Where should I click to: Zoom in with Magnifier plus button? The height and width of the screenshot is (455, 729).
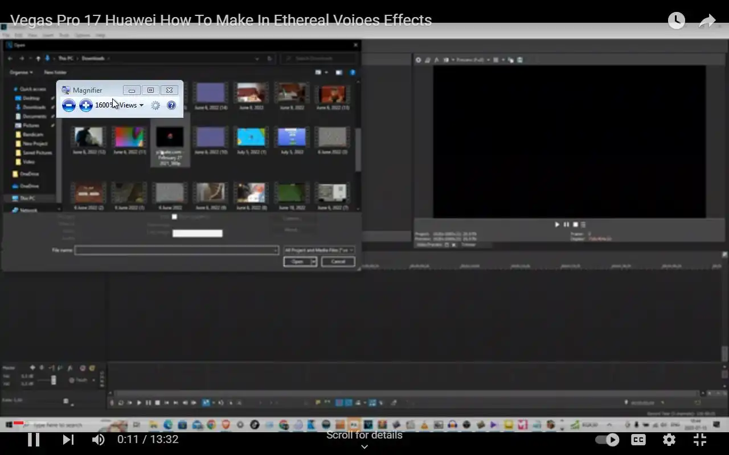pos(86,105)
